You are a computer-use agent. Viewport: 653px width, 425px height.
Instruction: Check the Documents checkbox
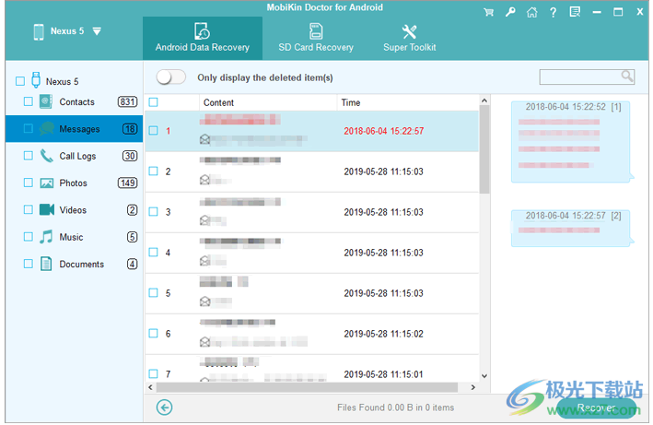[29, 264]
